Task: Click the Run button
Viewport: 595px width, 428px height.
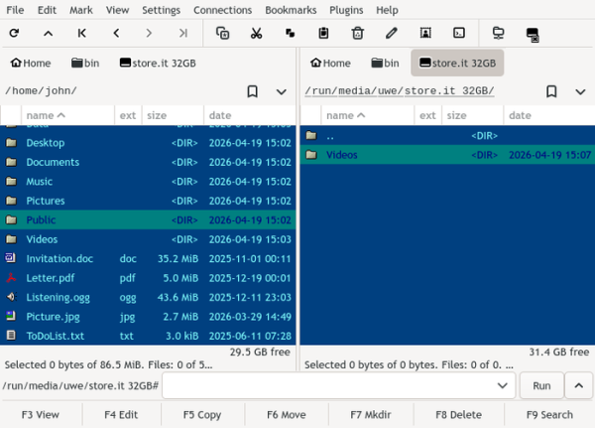Action: tap(541, 386)
